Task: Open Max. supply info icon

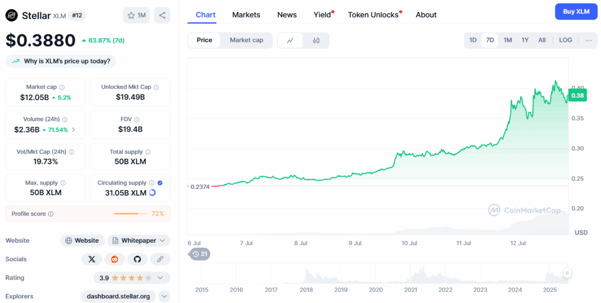Action: [x=63, y=183]
